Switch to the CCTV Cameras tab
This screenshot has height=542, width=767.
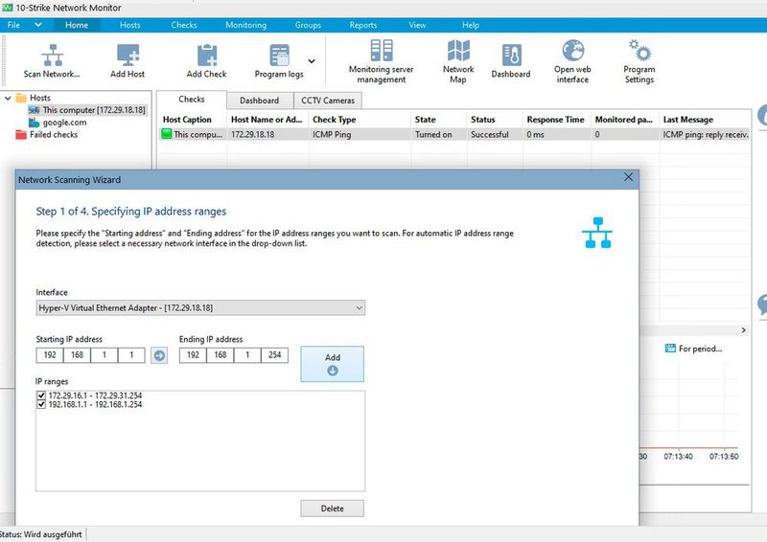328,101
